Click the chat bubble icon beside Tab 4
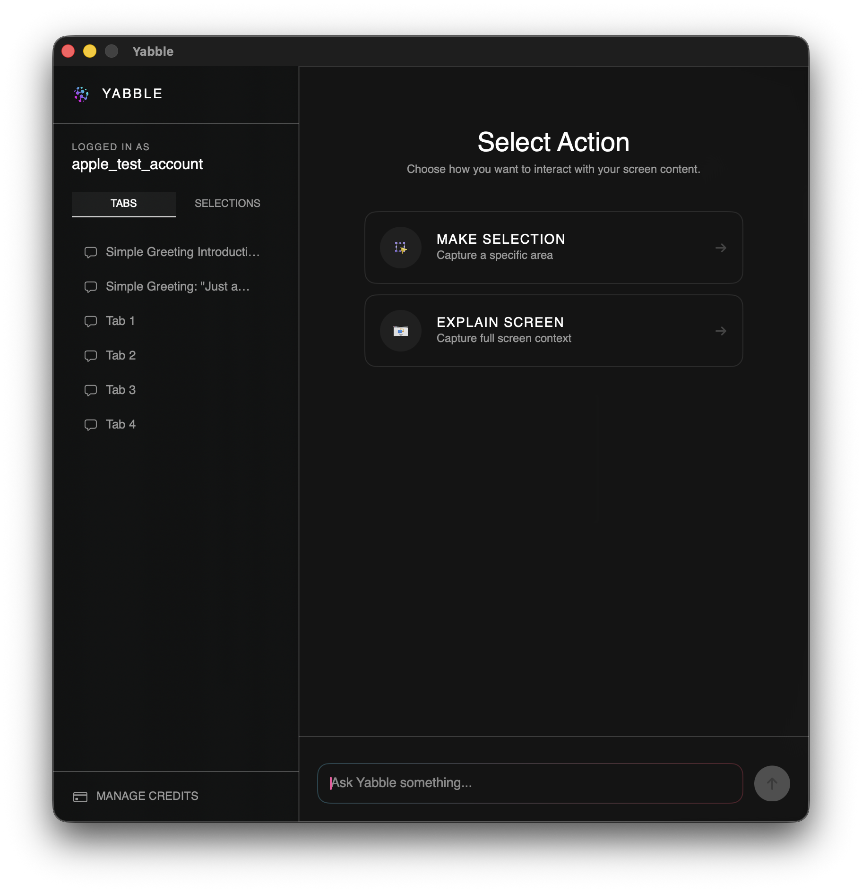The height and width of the screenshot is (892, 862). [91, 424]
